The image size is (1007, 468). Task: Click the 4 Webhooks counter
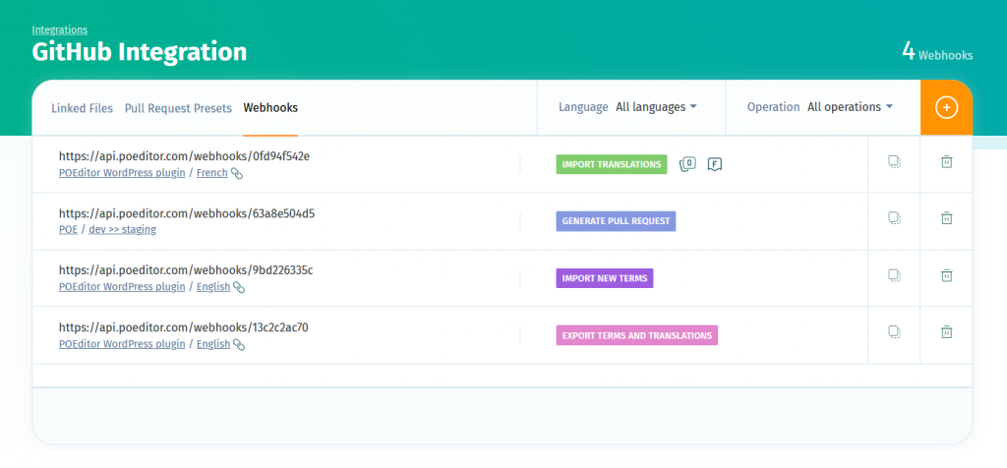[x=937, y=51]
